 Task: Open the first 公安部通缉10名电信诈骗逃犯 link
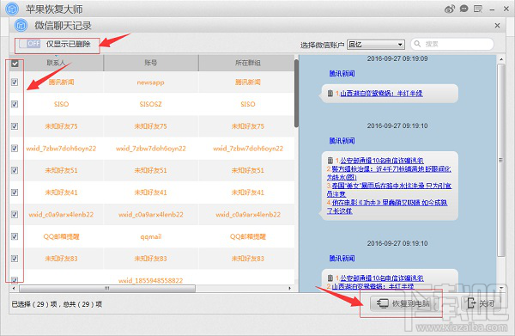click(x=382, y=161)
